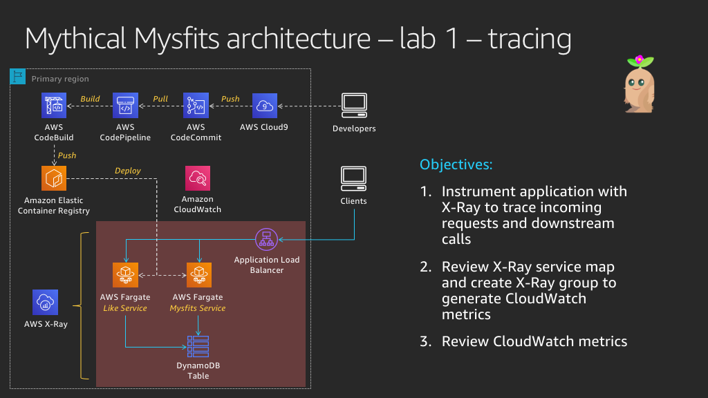Click the AWS CodeCommit icon

(196, 106)
